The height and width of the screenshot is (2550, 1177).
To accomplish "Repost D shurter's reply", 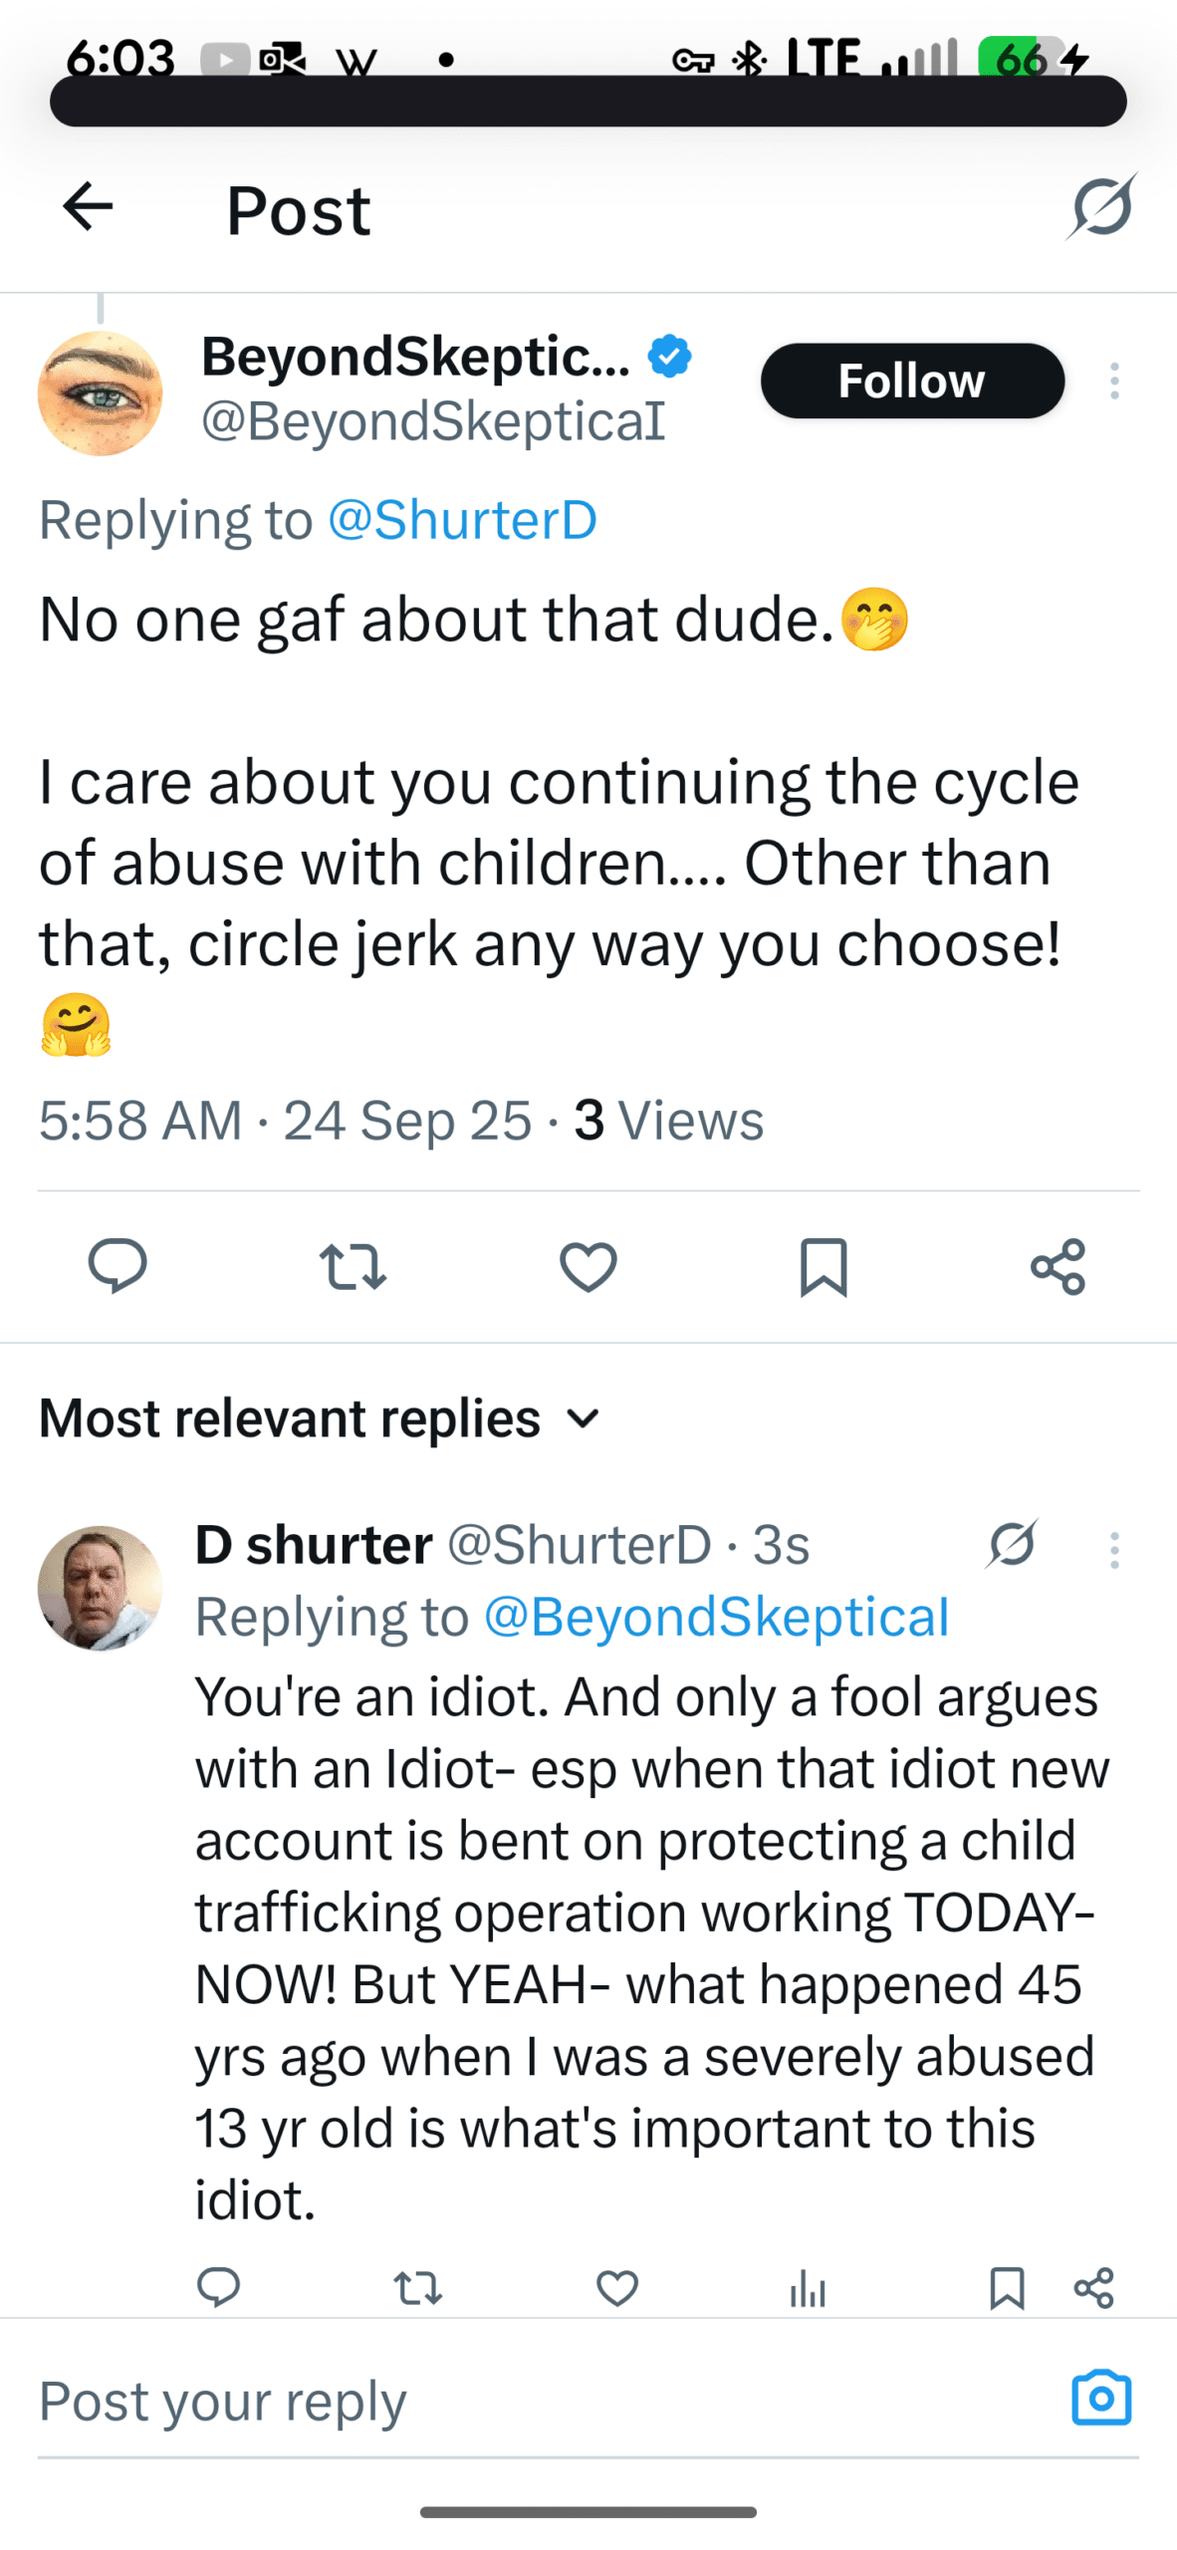I will click(x=418, y=2288).
